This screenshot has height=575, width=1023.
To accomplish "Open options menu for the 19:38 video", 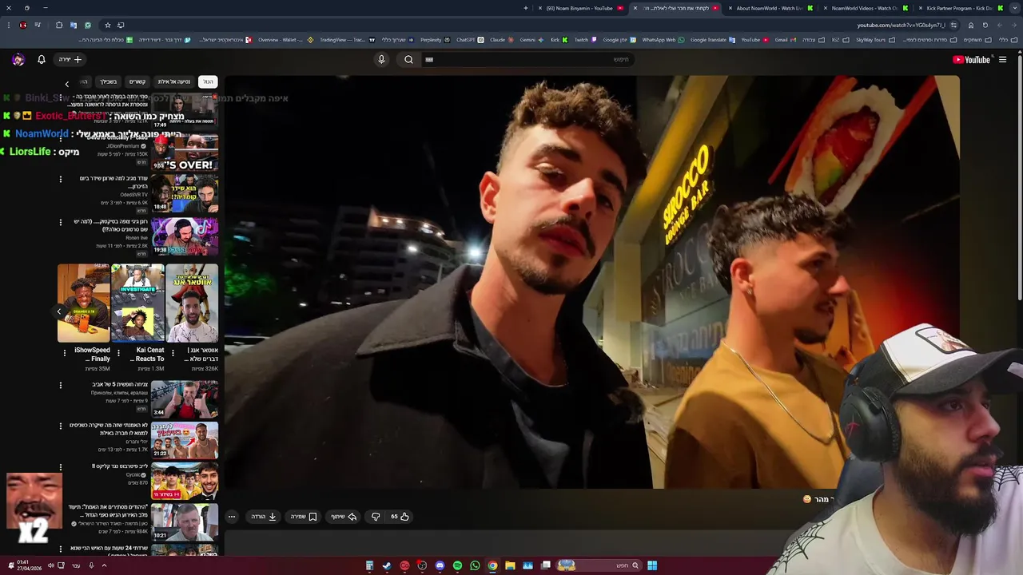I will 60,222.
